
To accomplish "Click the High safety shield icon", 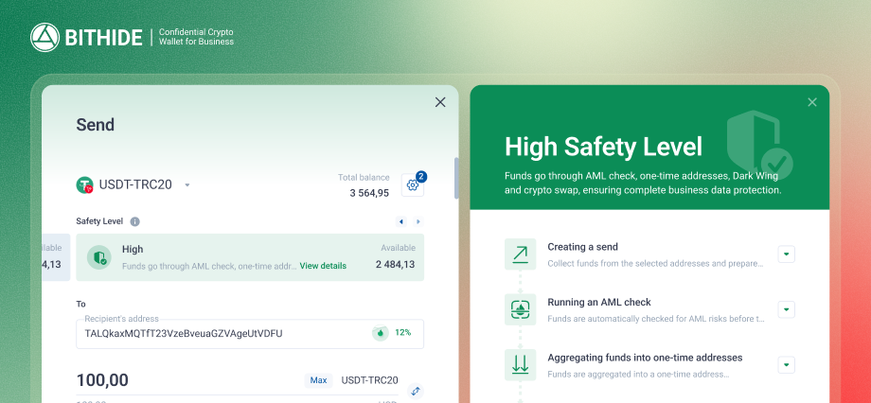I will pos(100,257).
